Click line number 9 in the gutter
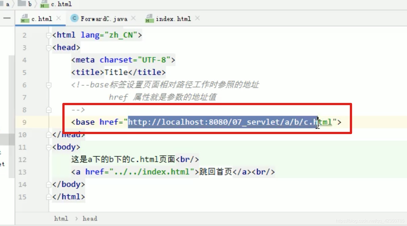The image size is (407, 226). 24,122
